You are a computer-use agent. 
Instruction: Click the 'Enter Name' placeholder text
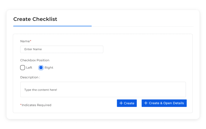pyautogui.click(x=33, y=49)
